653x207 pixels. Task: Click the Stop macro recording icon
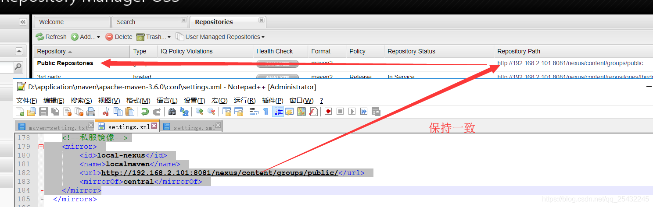pos(340,112)
